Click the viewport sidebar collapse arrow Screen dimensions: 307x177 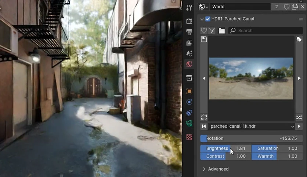pos(181,8)
